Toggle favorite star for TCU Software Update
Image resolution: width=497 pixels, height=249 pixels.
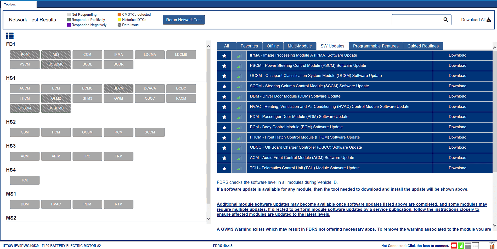tap(224, 168)
